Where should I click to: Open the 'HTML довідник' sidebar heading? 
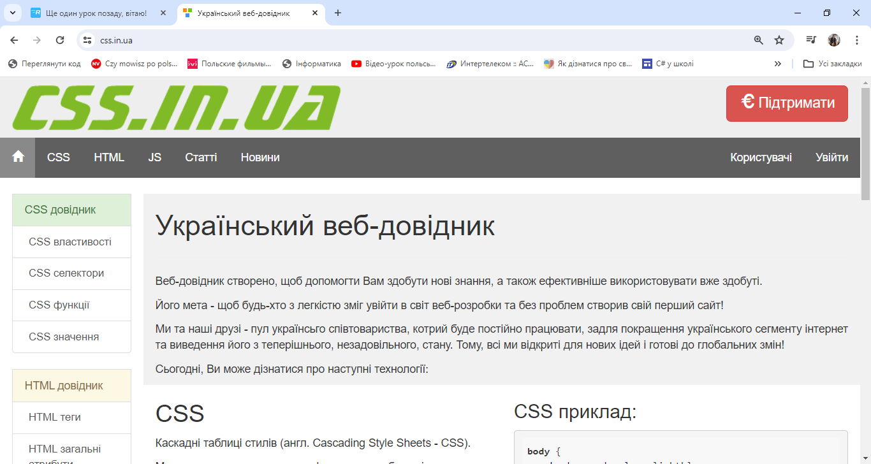point(71,386)
